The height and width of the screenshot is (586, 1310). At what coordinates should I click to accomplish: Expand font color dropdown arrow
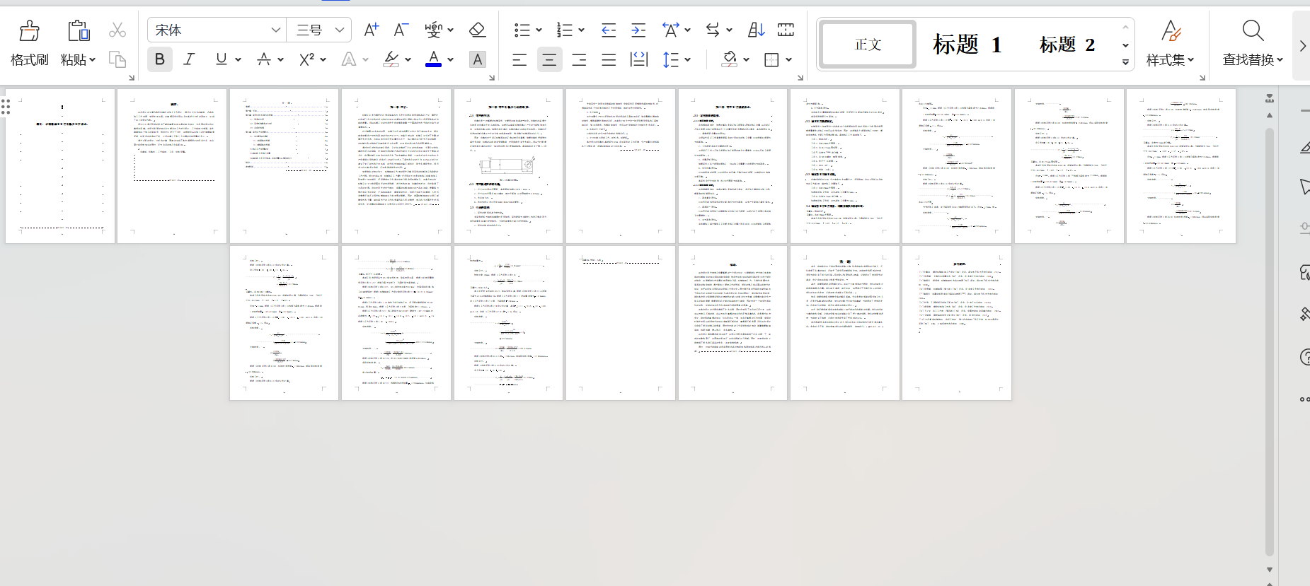tap(450, 60)
